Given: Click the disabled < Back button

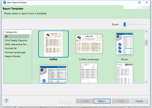Looking at the screenshot, I should tap(85, 101).
